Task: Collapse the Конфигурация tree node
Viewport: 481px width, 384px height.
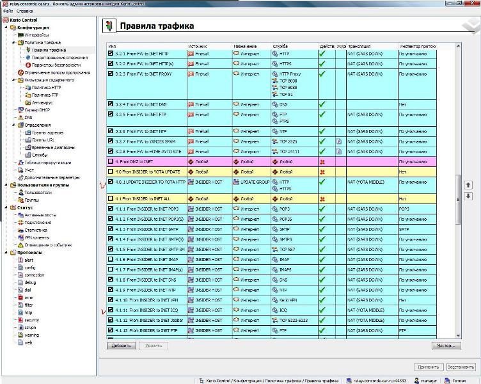Action: coord(6,28)
